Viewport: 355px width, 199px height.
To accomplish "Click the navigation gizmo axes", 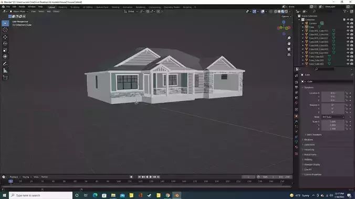I will [284, 28].
